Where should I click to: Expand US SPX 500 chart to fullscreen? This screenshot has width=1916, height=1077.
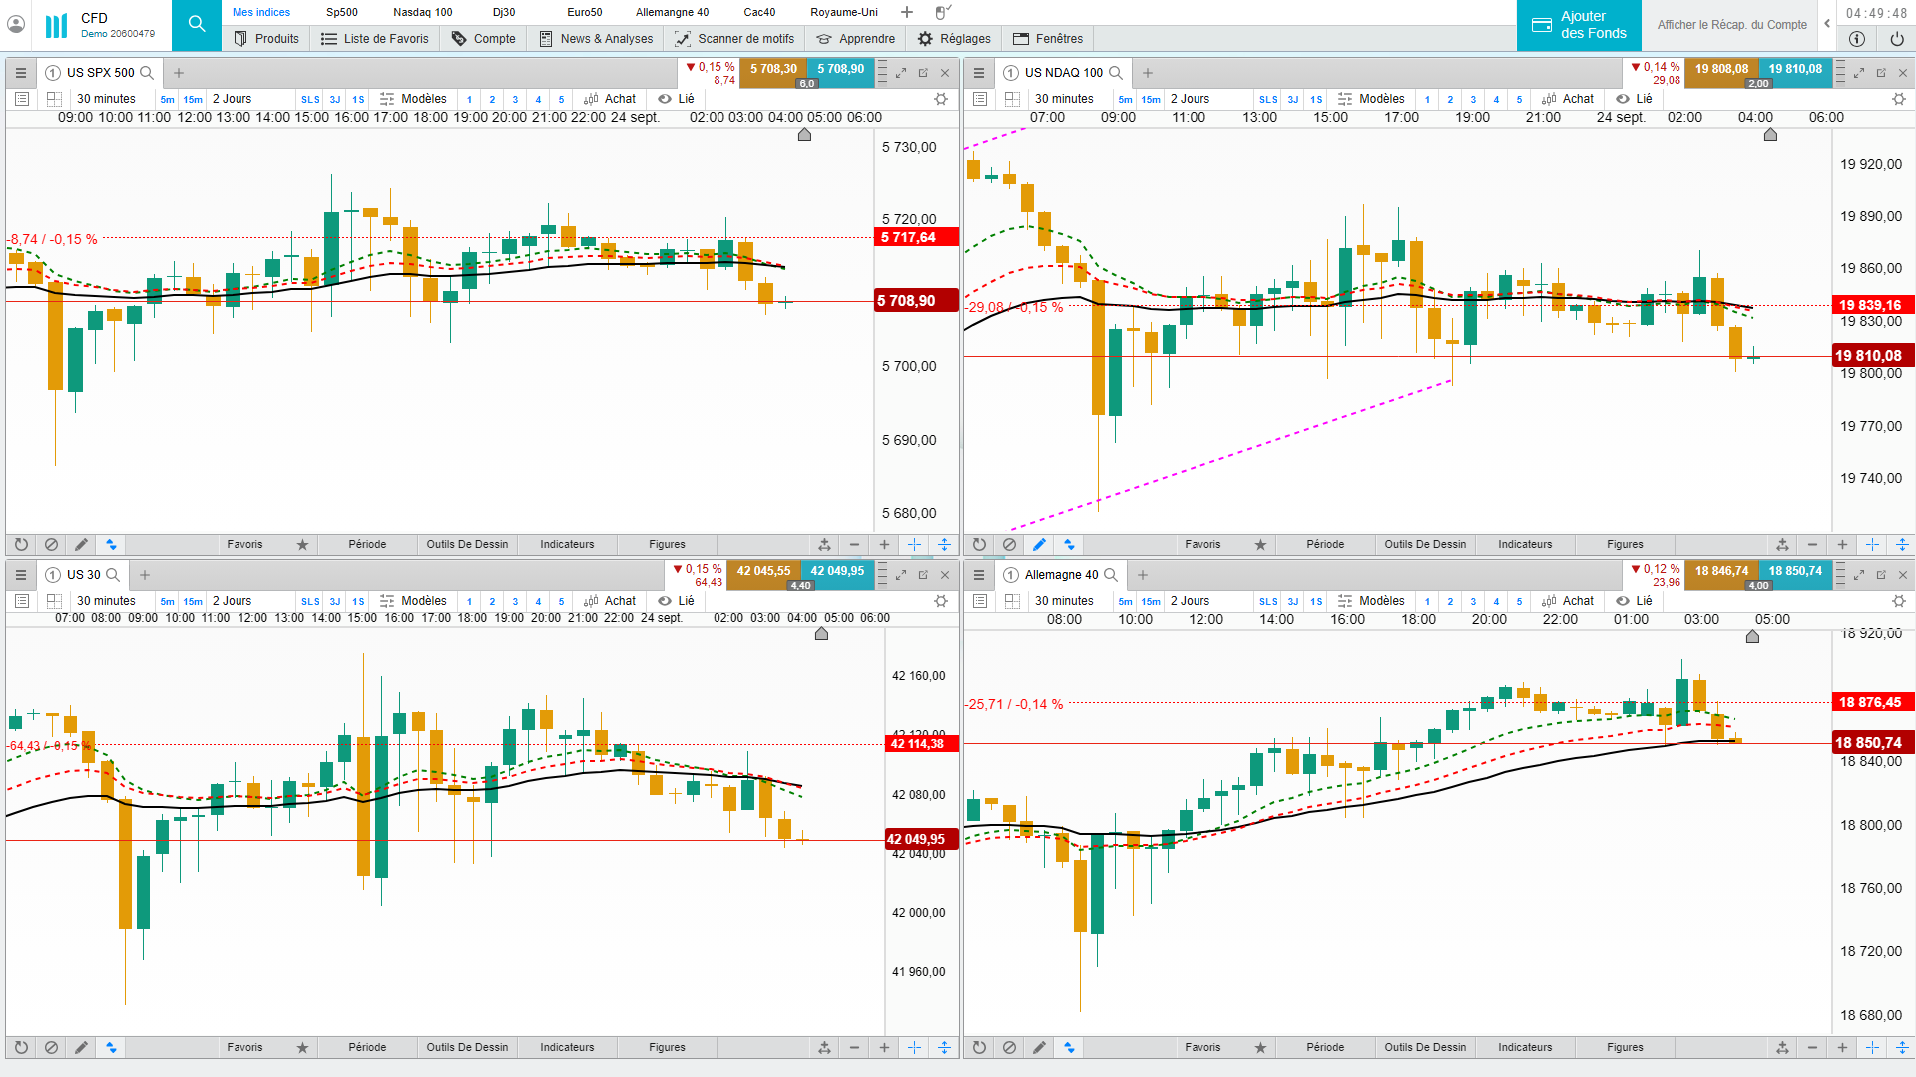coord(901,73)
